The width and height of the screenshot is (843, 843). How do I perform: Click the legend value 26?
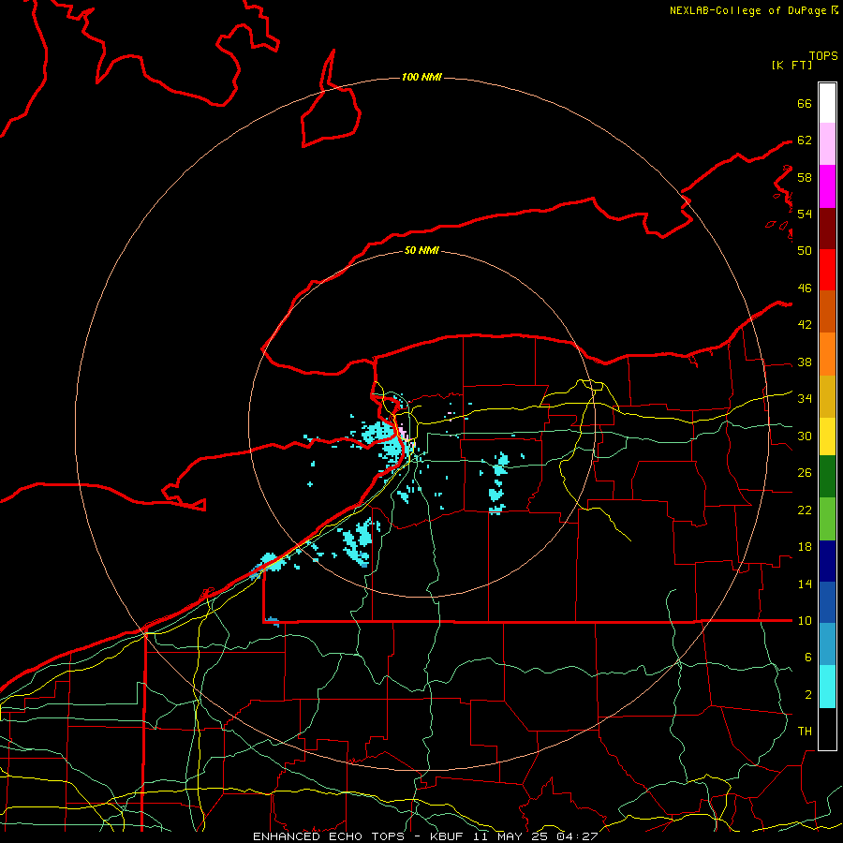(x=805, y=473)
